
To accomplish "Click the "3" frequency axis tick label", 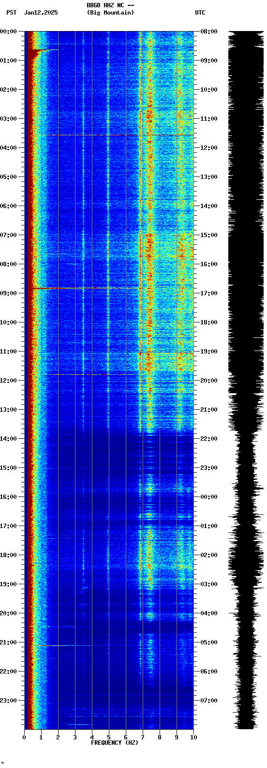I will coord(75,737).
